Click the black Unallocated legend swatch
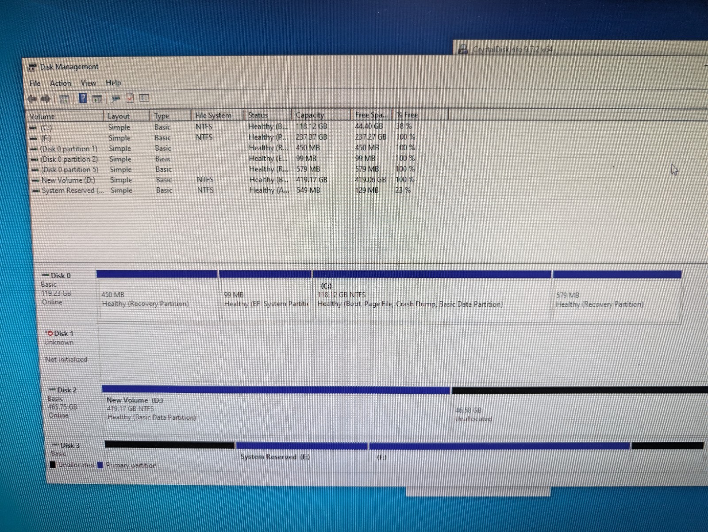This screenshot has width=708, height=532. [x=53, y=464]
